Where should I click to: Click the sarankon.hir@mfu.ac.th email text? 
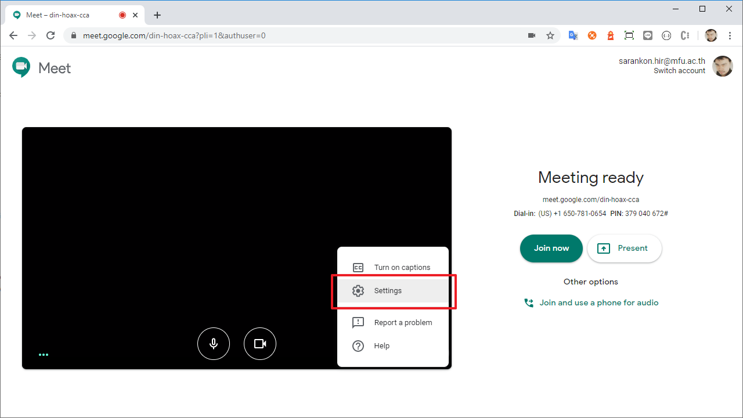pyautogui.click(x=662, y=61)
